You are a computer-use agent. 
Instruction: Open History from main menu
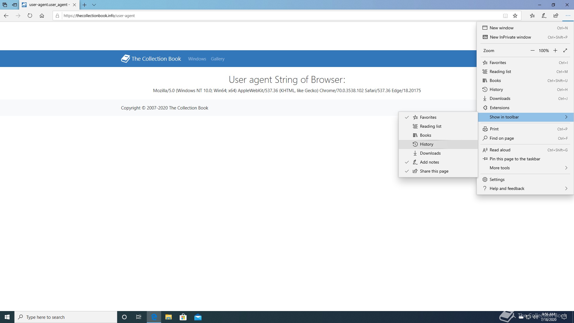(525, 89)
